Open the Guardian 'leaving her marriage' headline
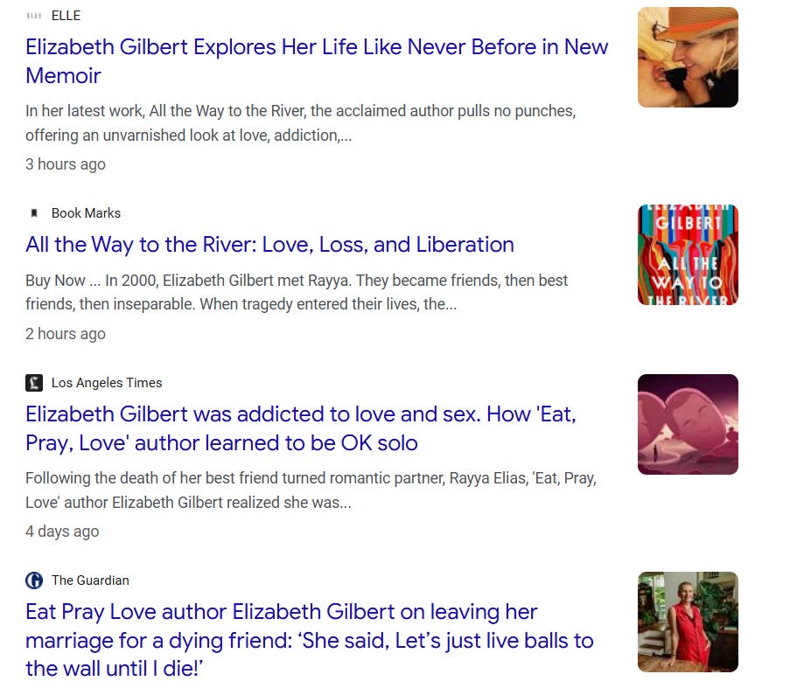The height and width of the screenshot is (695, 797). tap(310, 640)
